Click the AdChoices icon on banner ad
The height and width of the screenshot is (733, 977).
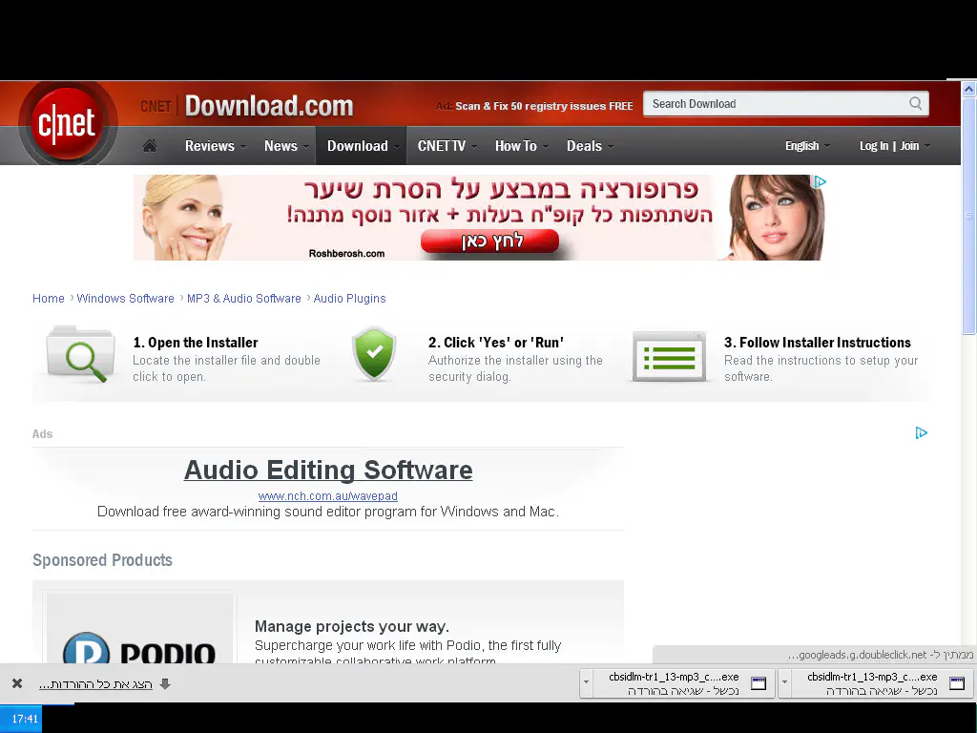(819, 181)
